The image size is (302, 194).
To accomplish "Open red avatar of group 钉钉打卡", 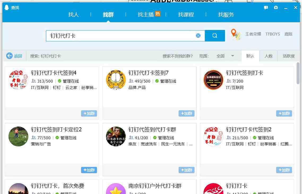I will (213, 189).
